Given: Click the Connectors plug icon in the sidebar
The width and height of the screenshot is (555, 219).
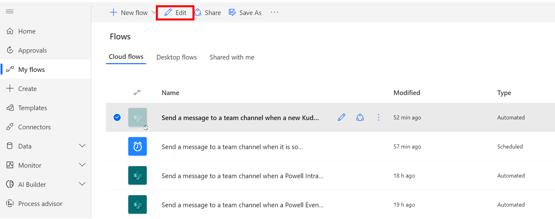Looking at the screenshot, I should [10, 127].
